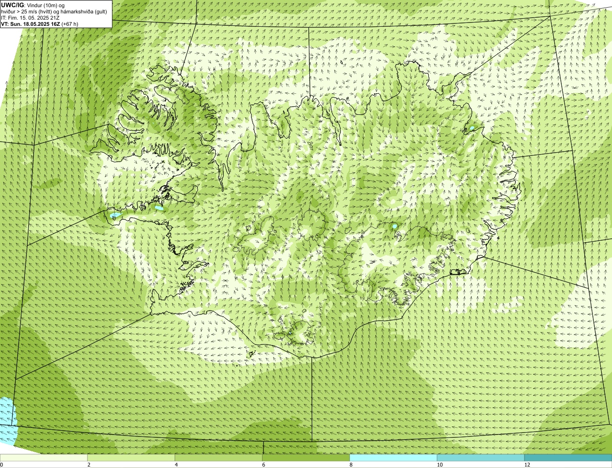Click the scale label '2'
The width and height of the screenshot is (612, 468).
point(89,465)
